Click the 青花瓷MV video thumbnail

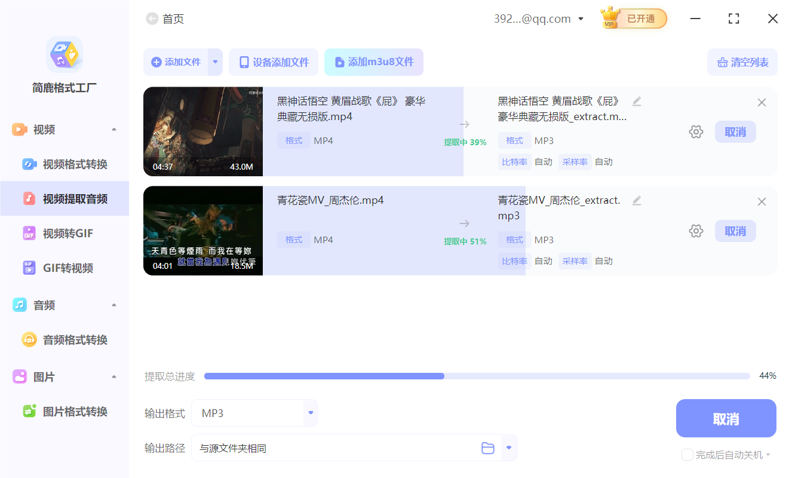click(x=202, y=230)
